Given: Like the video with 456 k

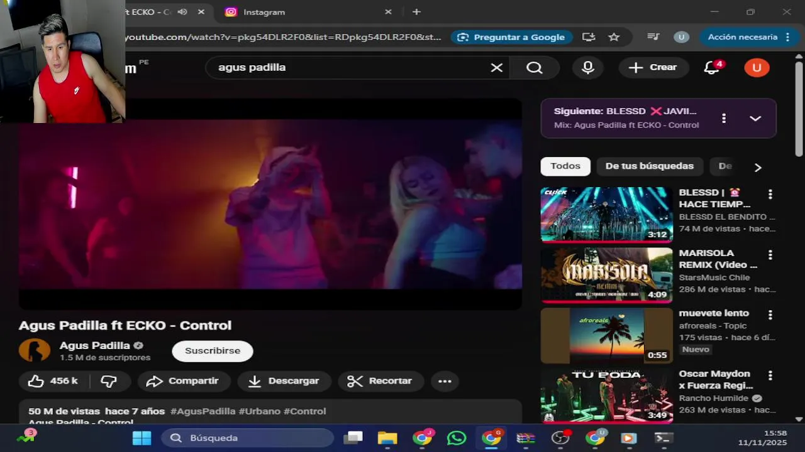Looking at the screenshot, I should pyautogui.click(x=53, y=381).
